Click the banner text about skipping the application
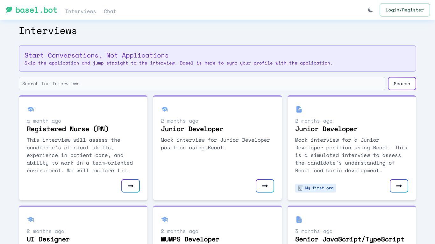The width and height of the screenshot is (435, 244). 178,63
